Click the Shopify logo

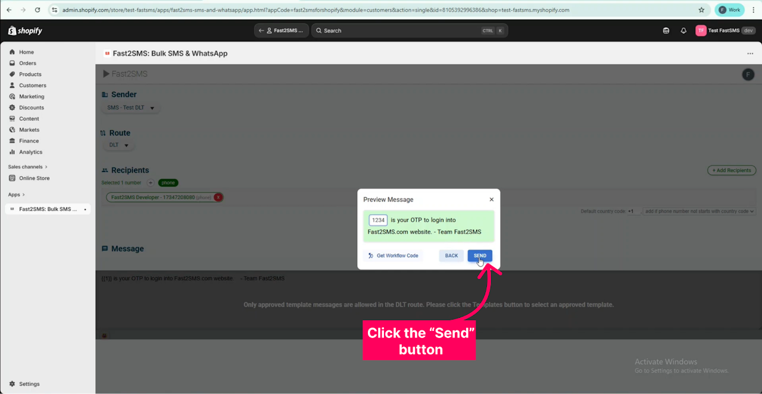coord(25,30)
